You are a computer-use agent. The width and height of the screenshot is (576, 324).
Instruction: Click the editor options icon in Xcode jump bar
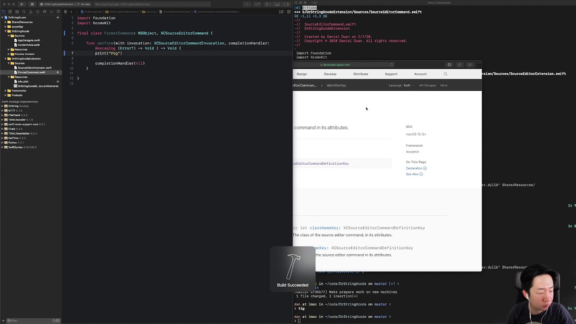(281, 12)
